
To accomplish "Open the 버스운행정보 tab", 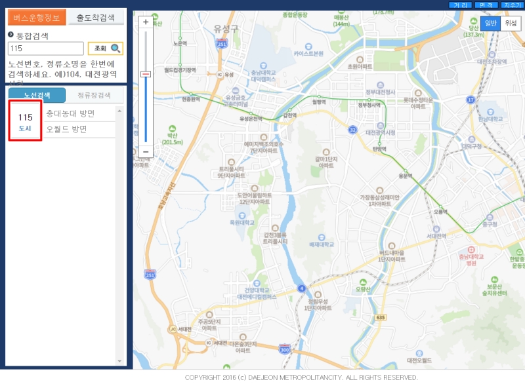I will (37, 18).
